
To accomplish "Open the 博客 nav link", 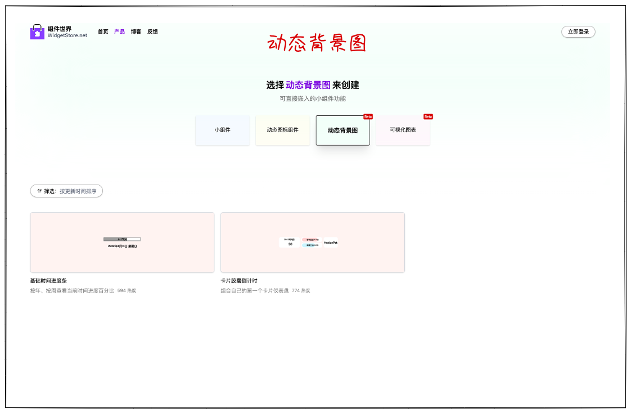I will pos(136,32).
